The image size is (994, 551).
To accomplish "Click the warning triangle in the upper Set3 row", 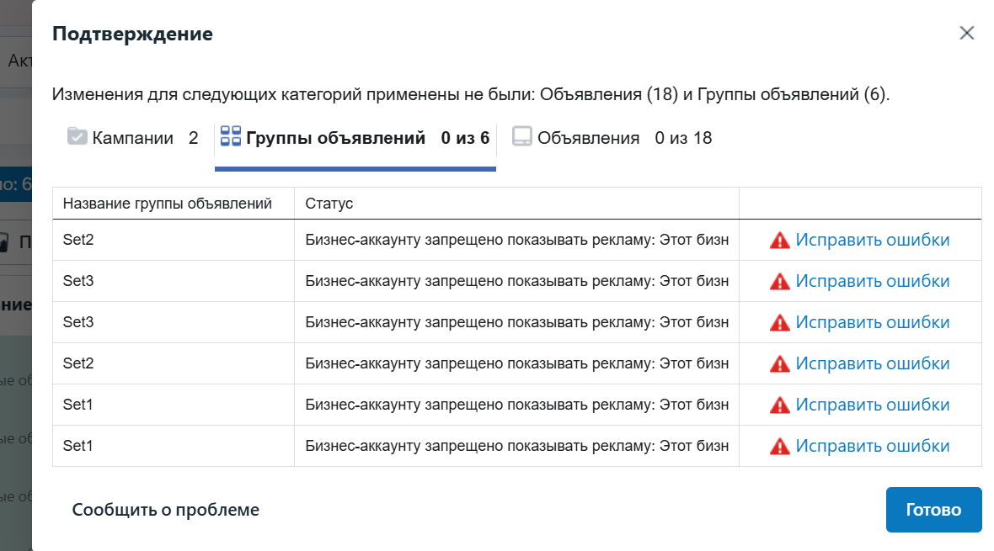I will (779, 282).
